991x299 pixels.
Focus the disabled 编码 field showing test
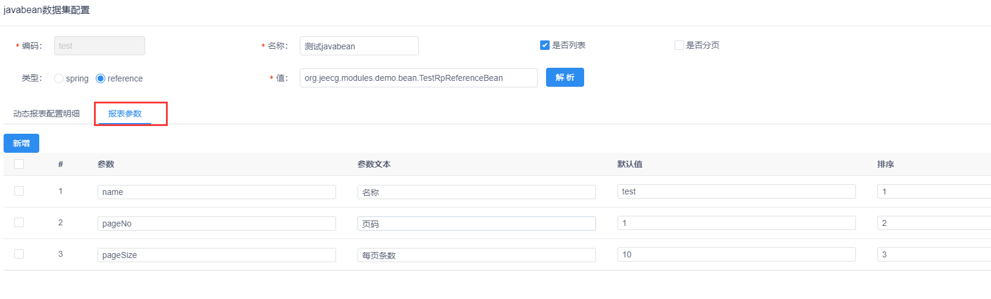(99, 46)
